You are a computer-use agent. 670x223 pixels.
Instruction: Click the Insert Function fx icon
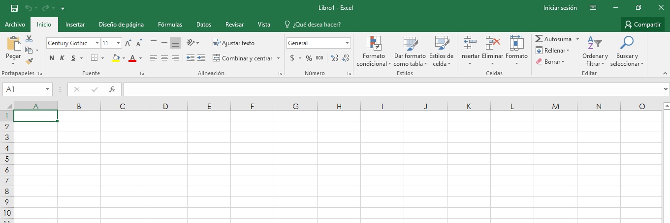click(x=112, y=89)
